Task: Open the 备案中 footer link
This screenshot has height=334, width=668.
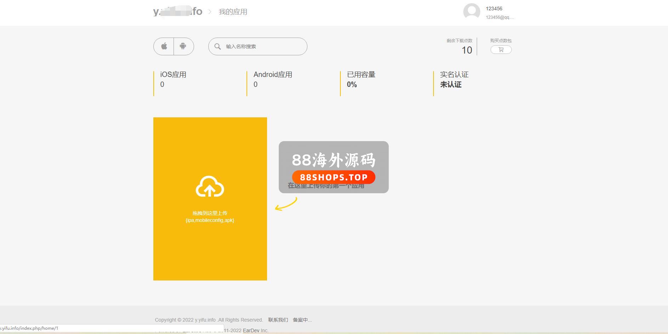Action: 302,320
